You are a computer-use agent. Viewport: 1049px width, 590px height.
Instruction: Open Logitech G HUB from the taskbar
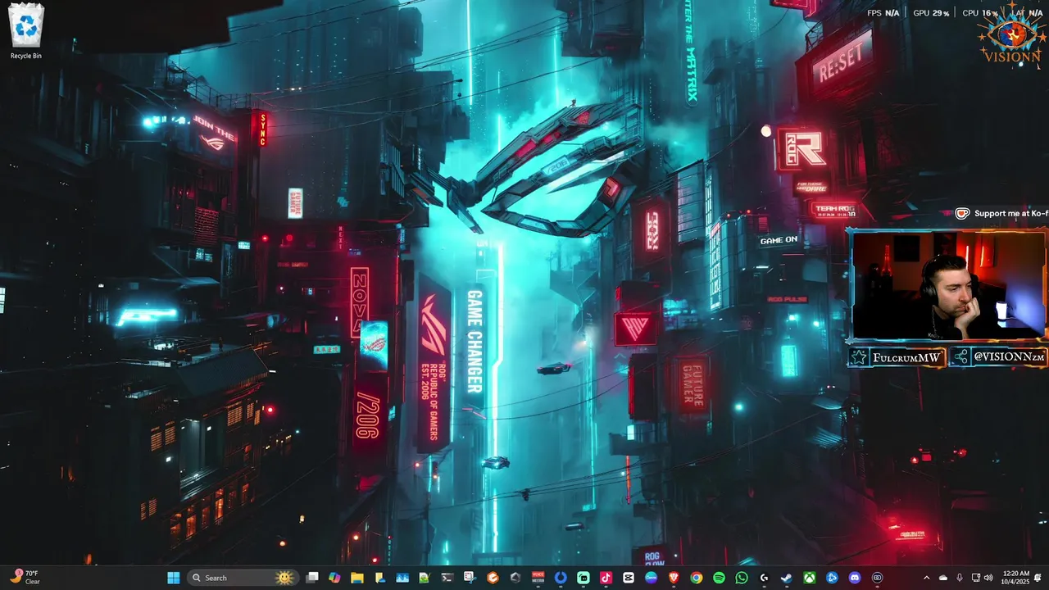tap(764, 578)
